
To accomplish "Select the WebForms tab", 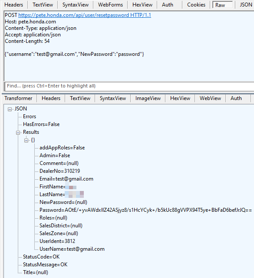I will click(110, 5).
